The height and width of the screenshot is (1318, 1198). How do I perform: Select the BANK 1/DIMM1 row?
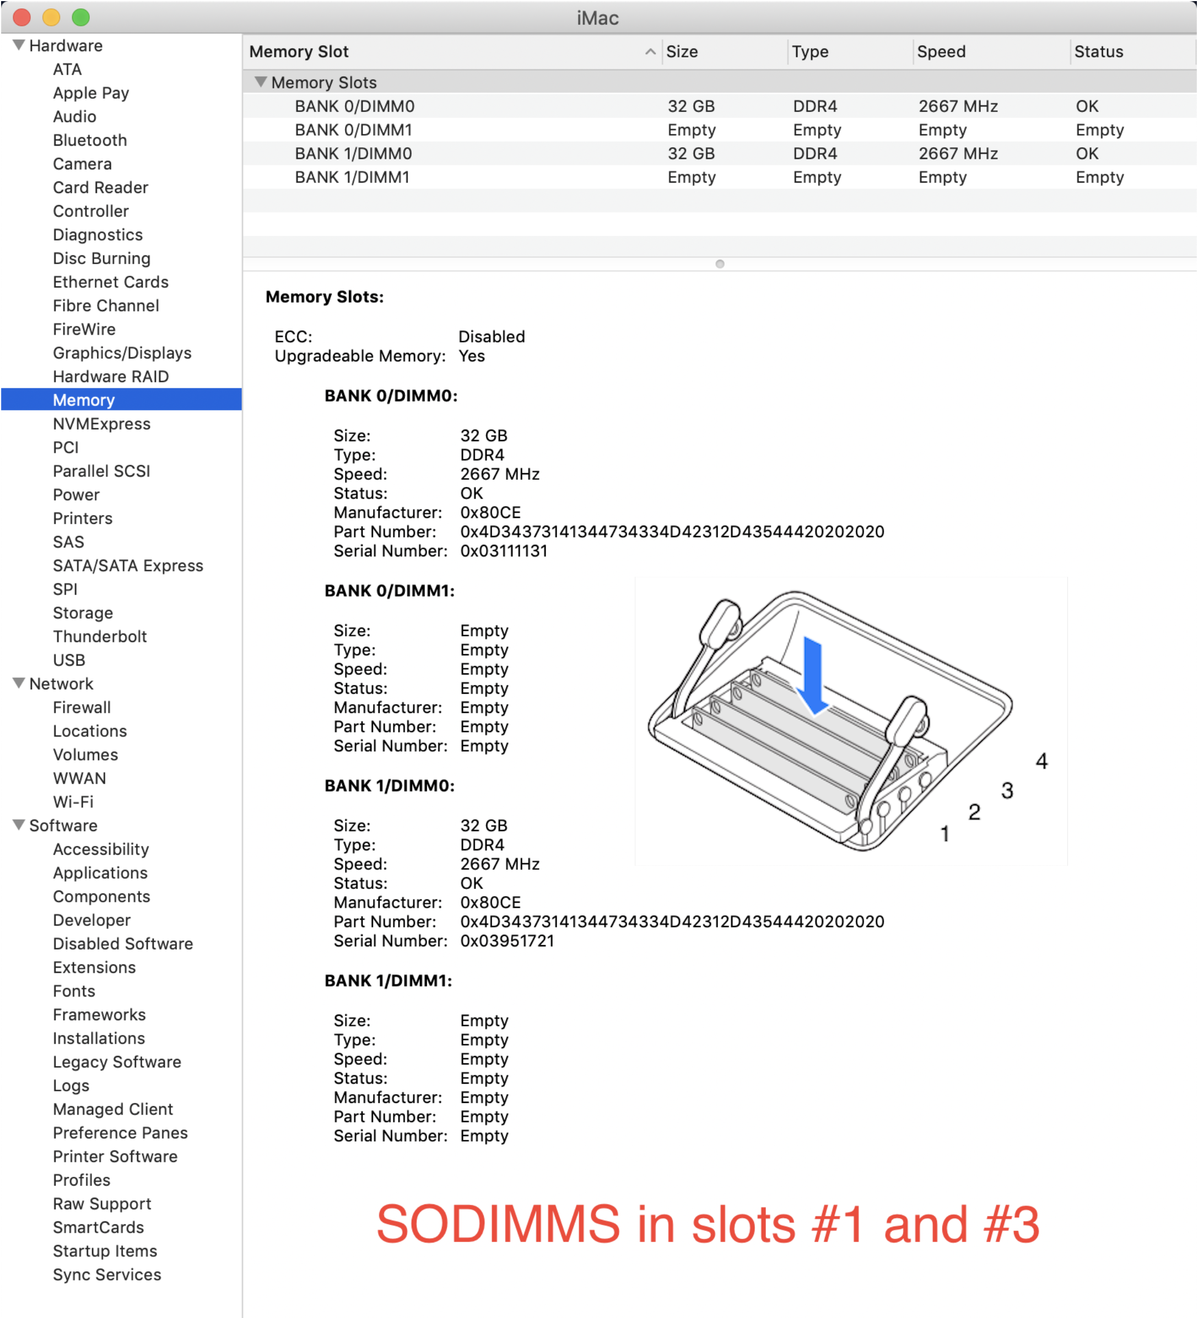(x=720, y=177)
